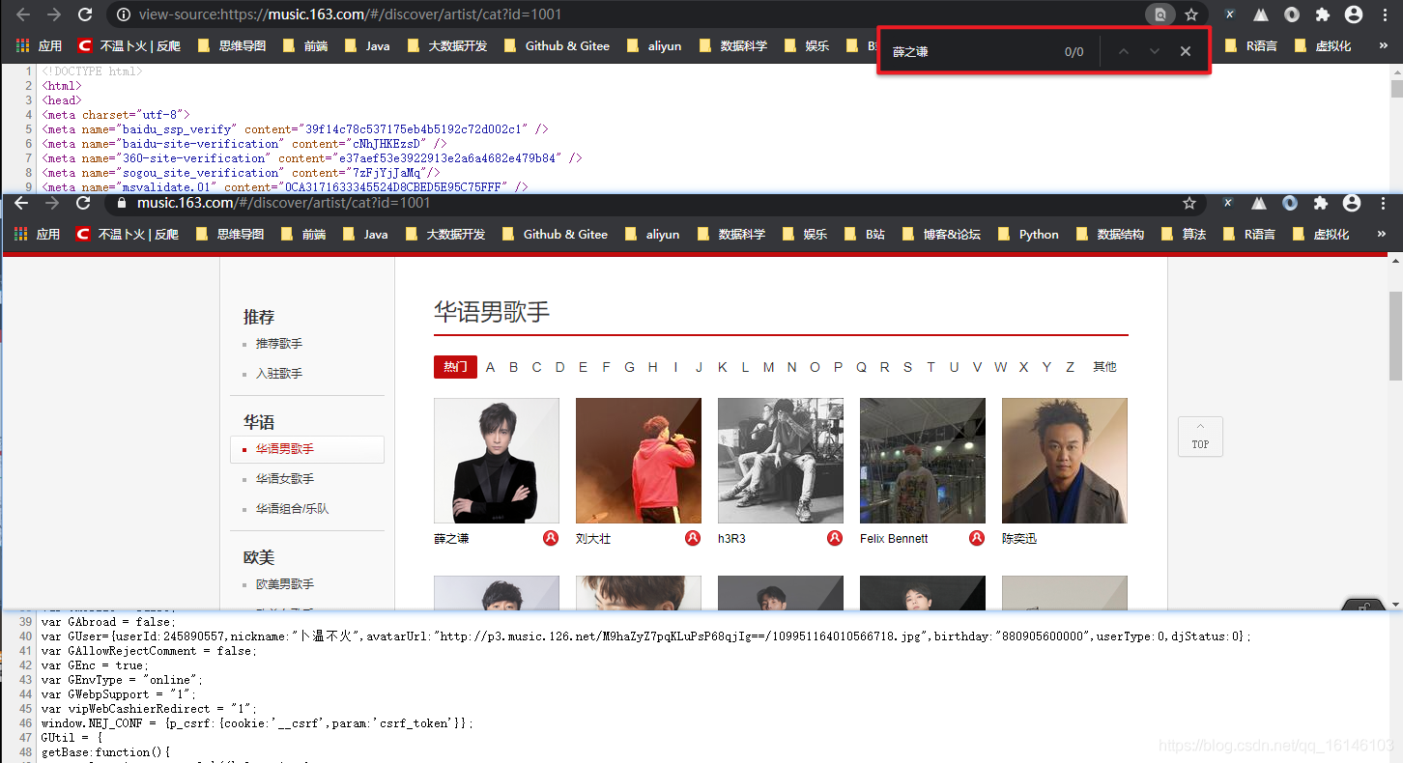Open the 数据结构 bookmark folder
The image size is (1403, 763).
pos(1109,234)
